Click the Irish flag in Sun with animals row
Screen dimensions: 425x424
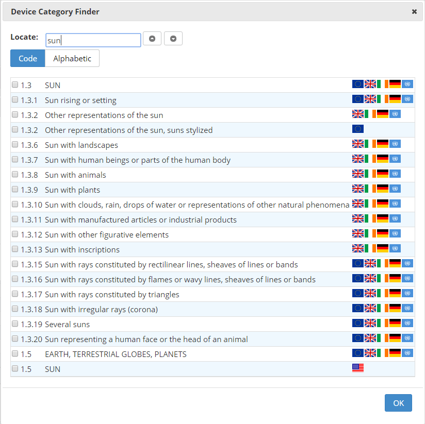370,174
